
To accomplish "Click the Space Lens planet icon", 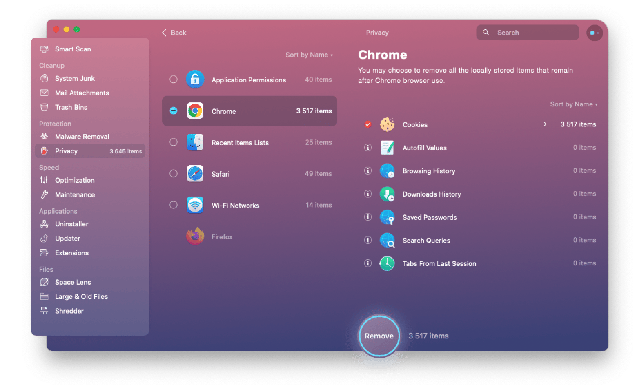I will [44, 282].
